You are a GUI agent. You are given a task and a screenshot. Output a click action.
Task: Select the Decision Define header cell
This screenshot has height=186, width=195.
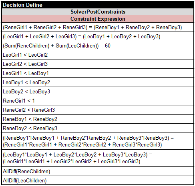[98, 5]
